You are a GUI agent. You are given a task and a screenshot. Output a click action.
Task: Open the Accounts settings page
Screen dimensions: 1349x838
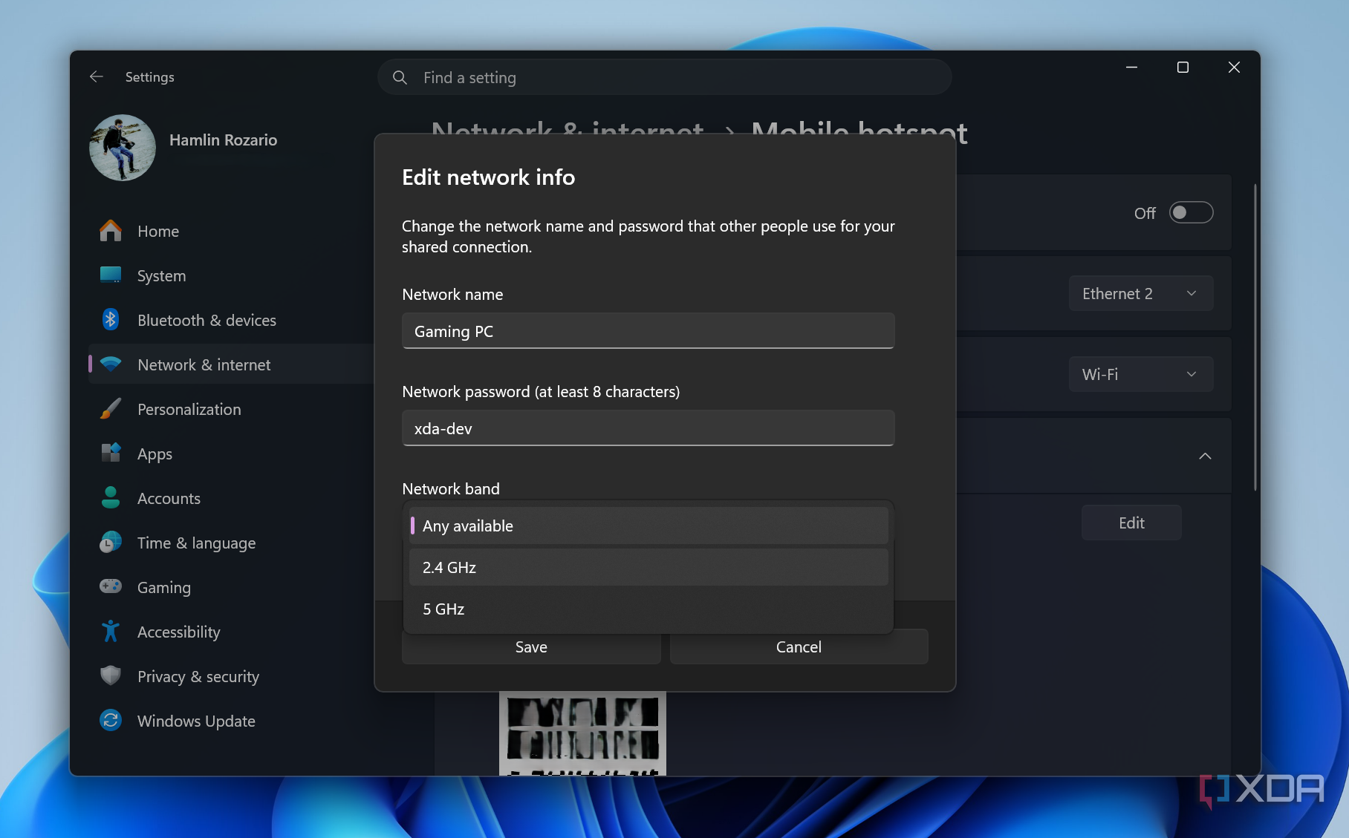(230, 498)
